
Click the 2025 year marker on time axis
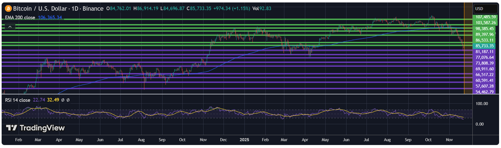[244, 140]
